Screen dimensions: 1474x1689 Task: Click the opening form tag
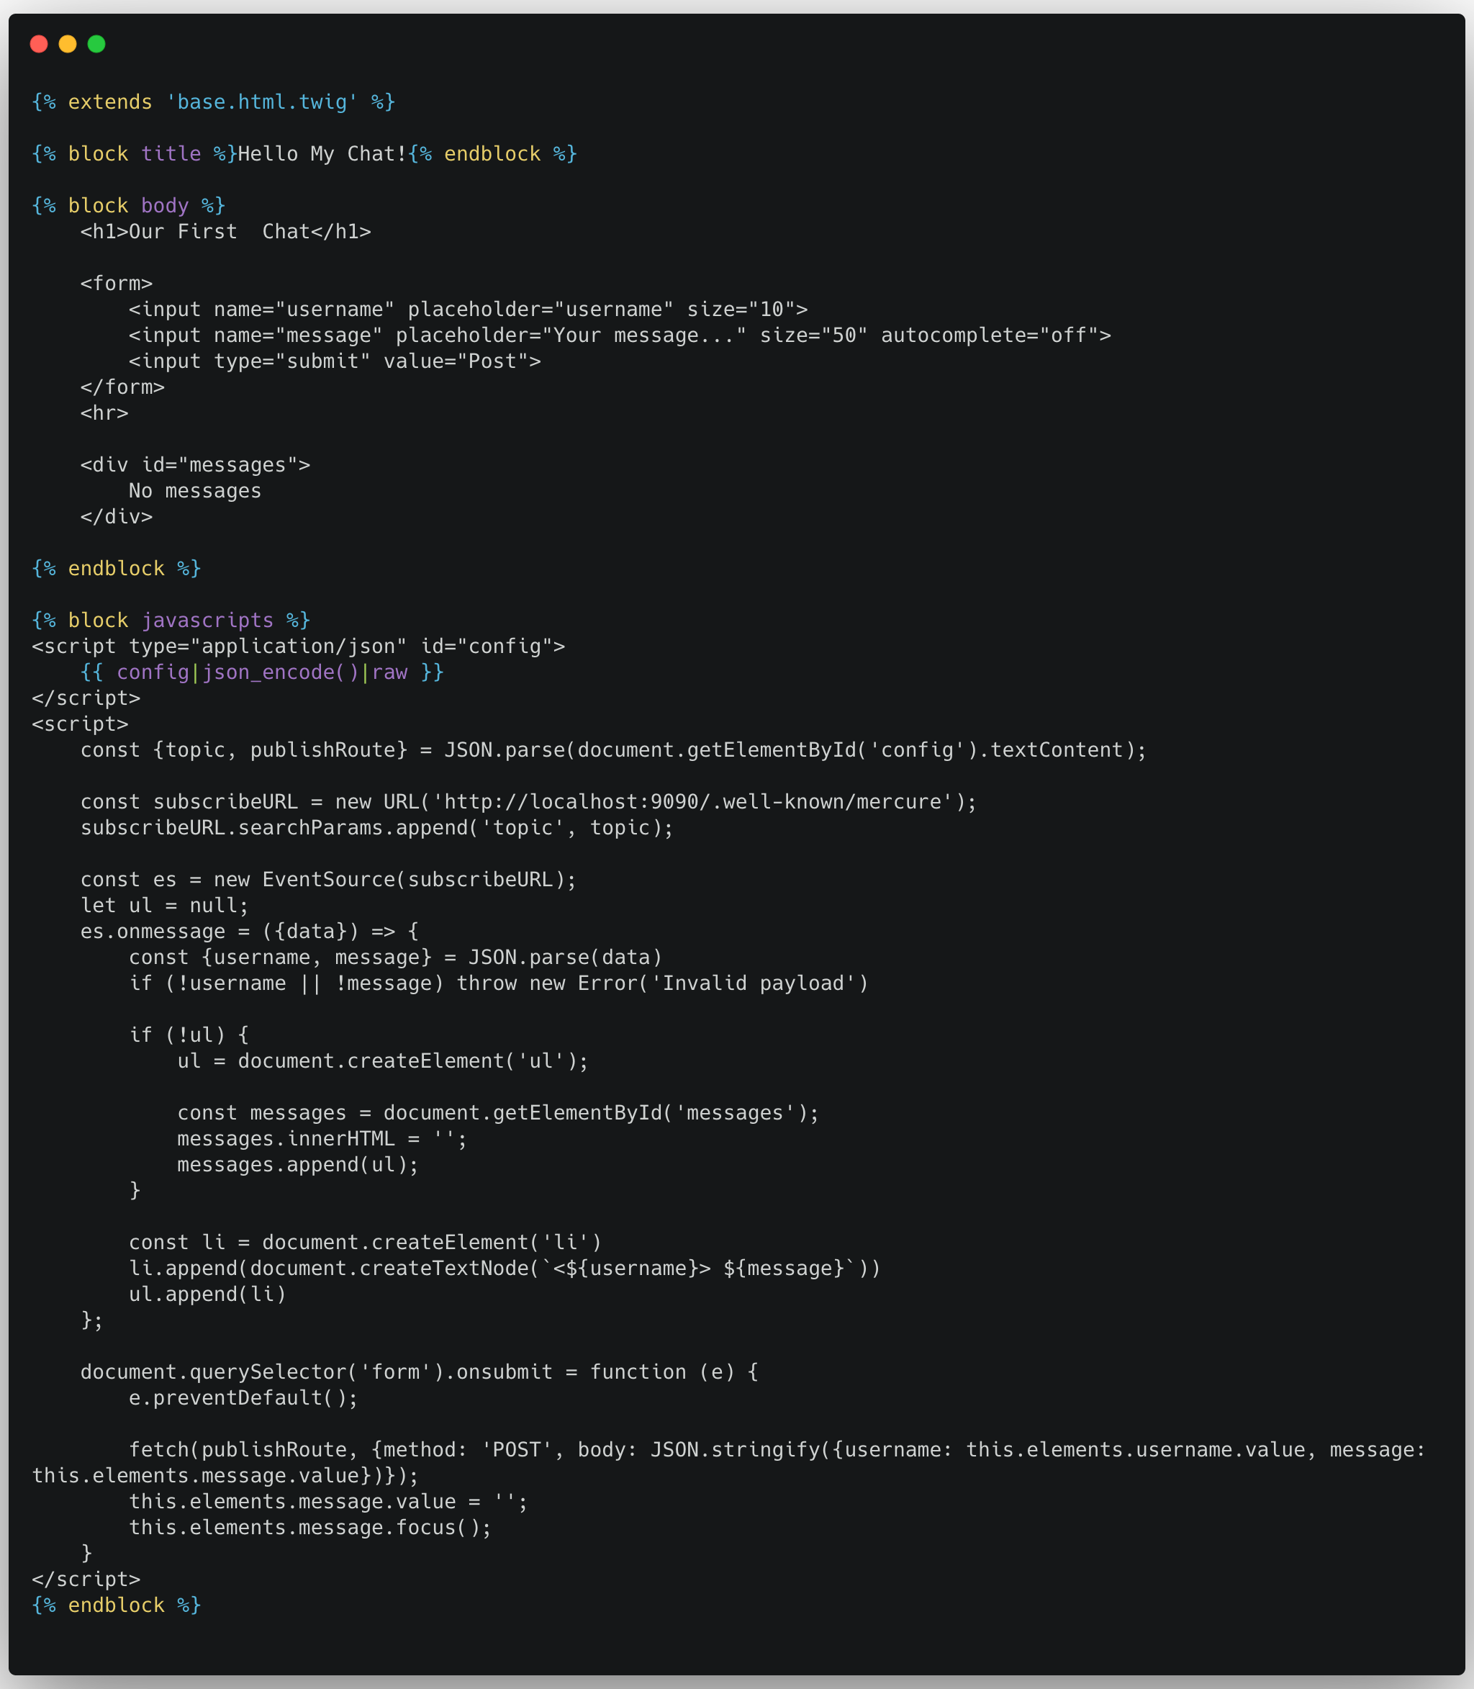click(x=117, y=284)
